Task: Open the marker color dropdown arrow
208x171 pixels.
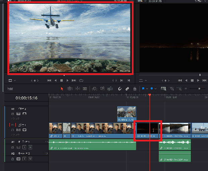Action: click(x=155, y=89)
